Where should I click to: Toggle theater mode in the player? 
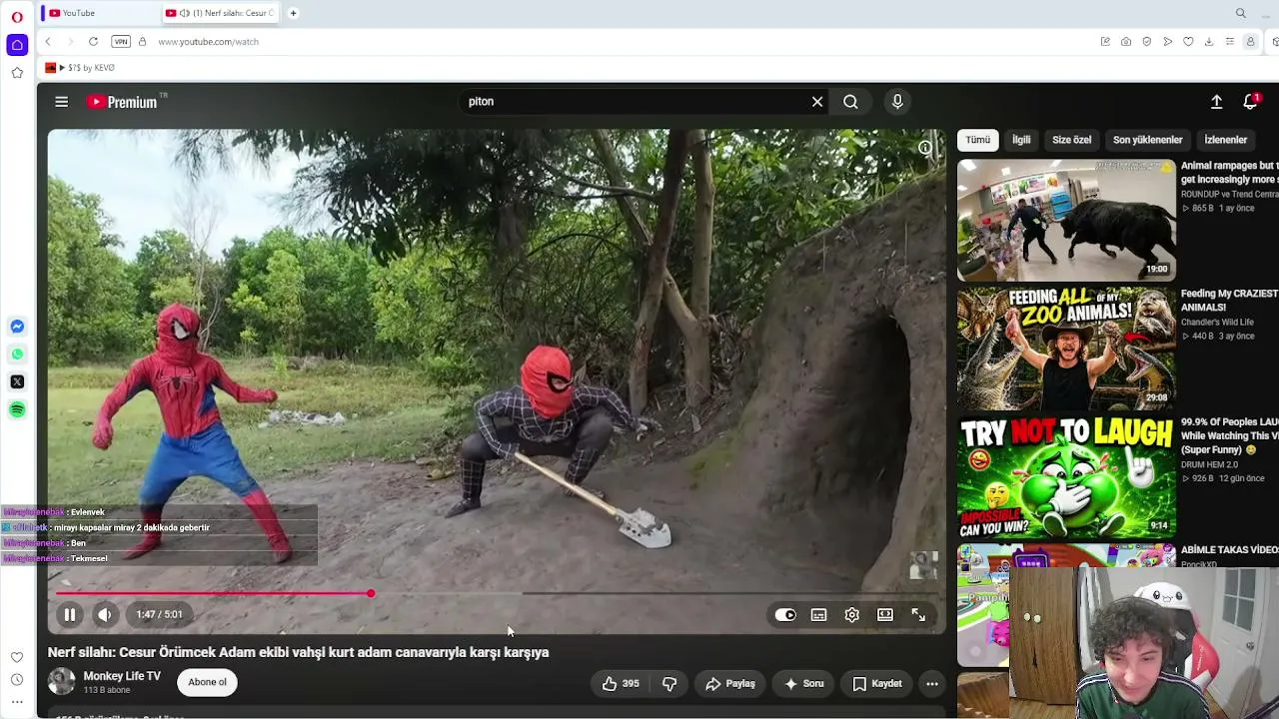point(885,615)
